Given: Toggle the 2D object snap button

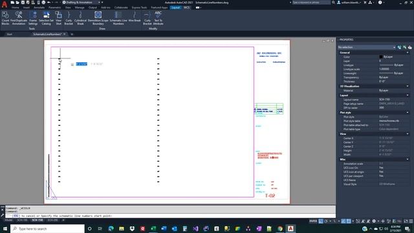Looking at the screenshot, I should 349,221.
